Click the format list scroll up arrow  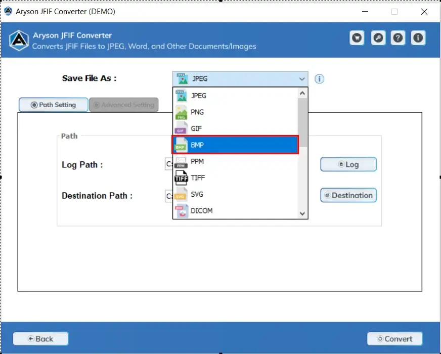coord(302,93)
